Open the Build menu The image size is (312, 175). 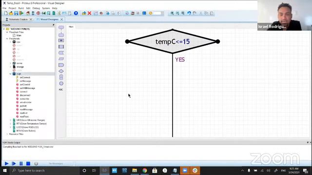pyautogui.click(x=21, y=8)
